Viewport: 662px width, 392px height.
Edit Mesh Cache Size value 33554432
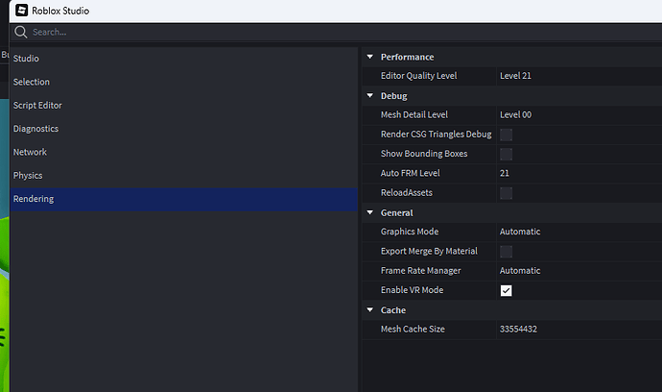pyautogui.click(x=579, y=329)
